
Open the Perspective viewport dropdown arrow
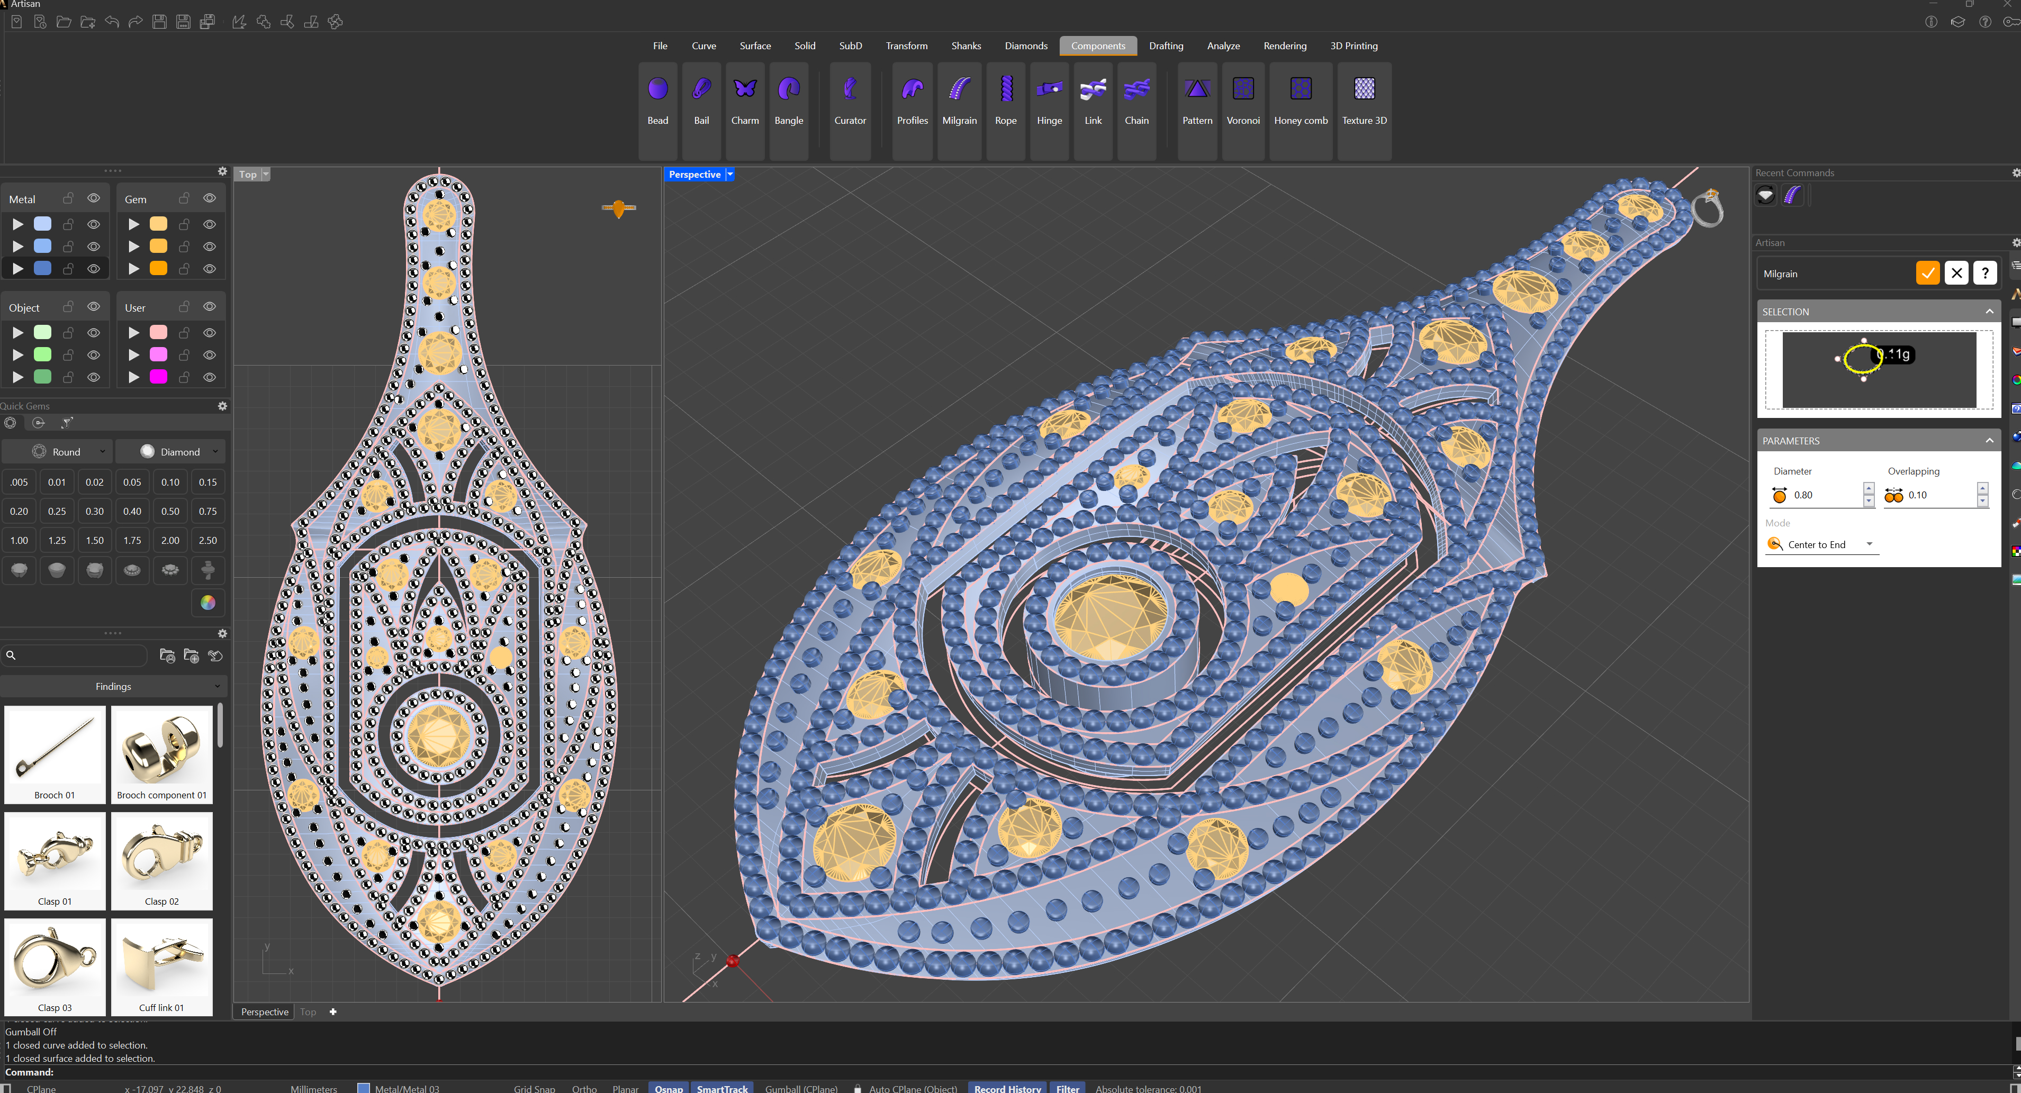729,175
